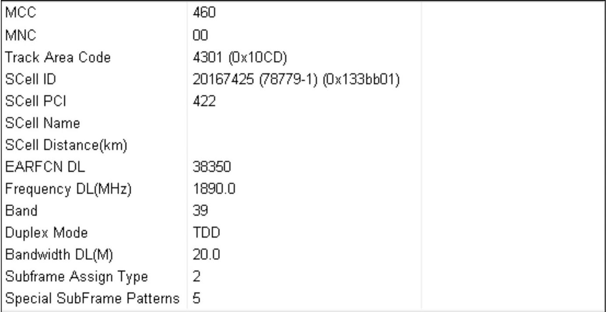Click the MNC value 00

click(200, 35)
